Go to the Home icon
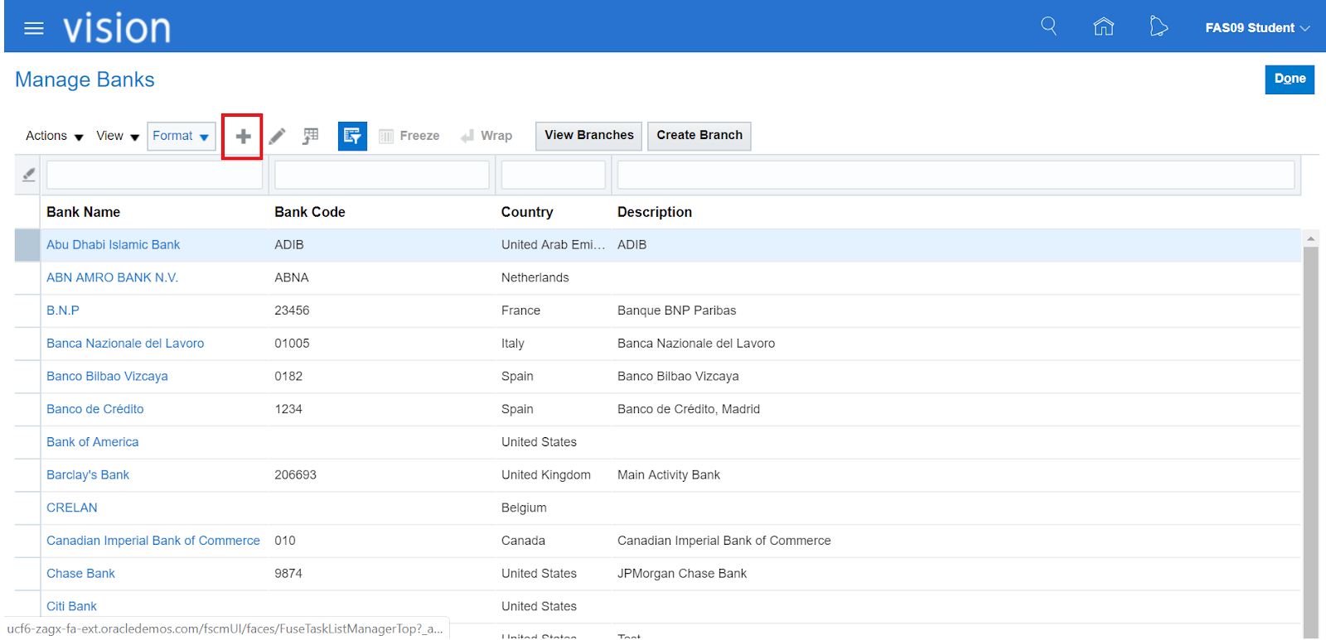 click(1103, 26)
